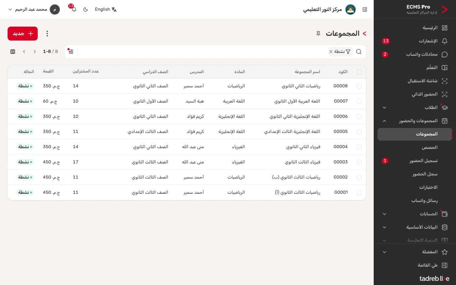The width and height of the screenshot is (456, 285).
Task: Collapse sidebar using top panel icon
Action: [x=365, y=10]
